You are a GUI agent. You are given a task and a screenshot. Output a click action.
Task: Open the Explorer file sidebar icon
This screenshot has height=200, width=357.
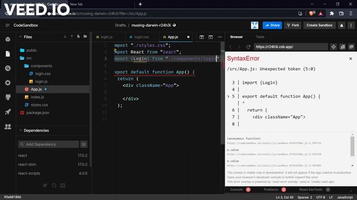(x=8, y=54)
